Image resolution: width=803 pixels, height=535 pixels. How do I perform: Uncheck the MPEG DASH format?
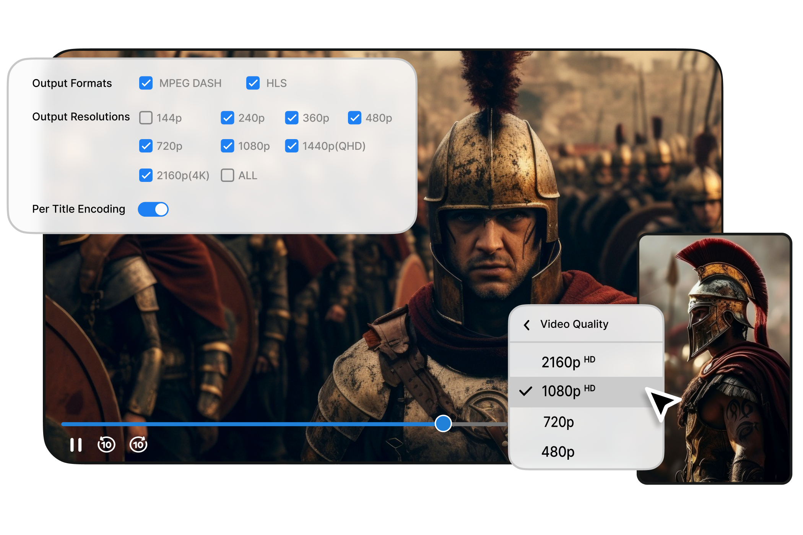[x=146, y=83]
